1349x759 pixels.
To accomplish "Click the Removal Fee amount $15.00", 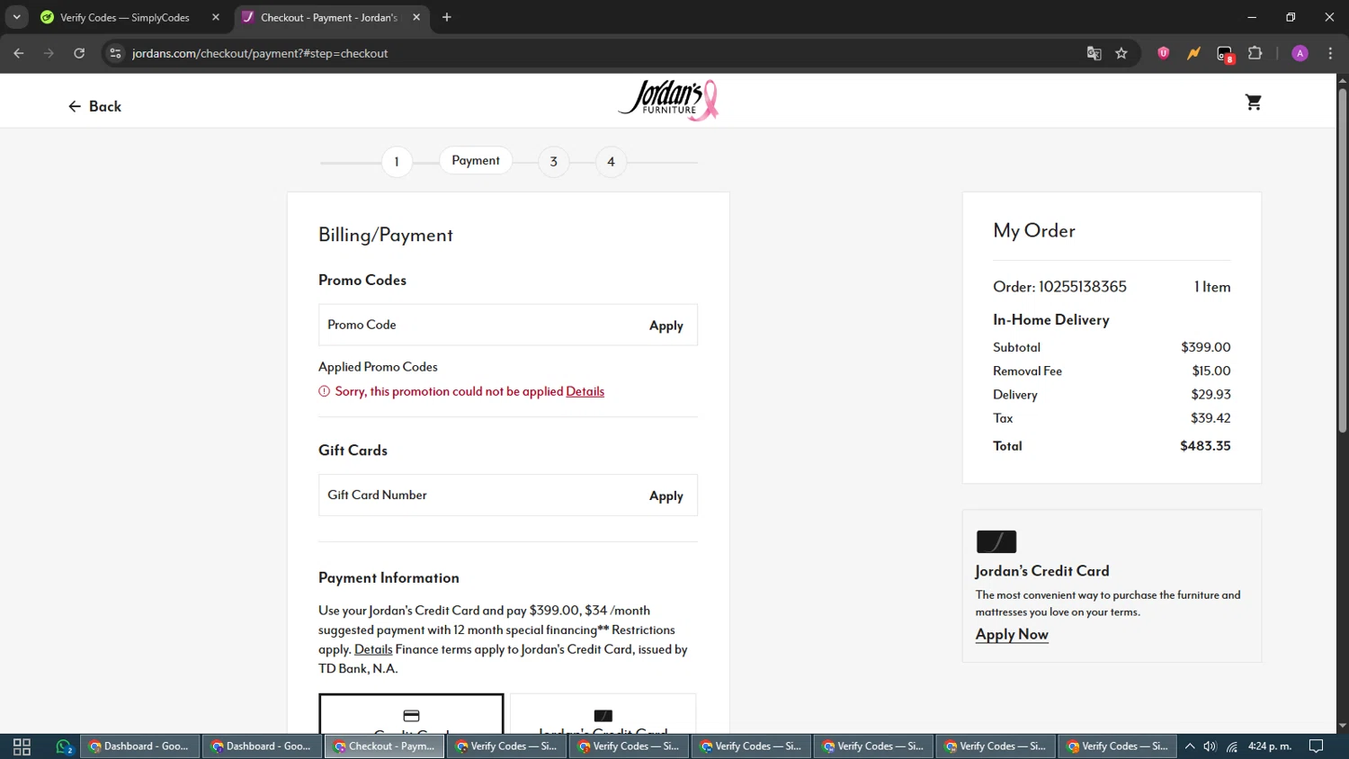I will point(1211,371).
